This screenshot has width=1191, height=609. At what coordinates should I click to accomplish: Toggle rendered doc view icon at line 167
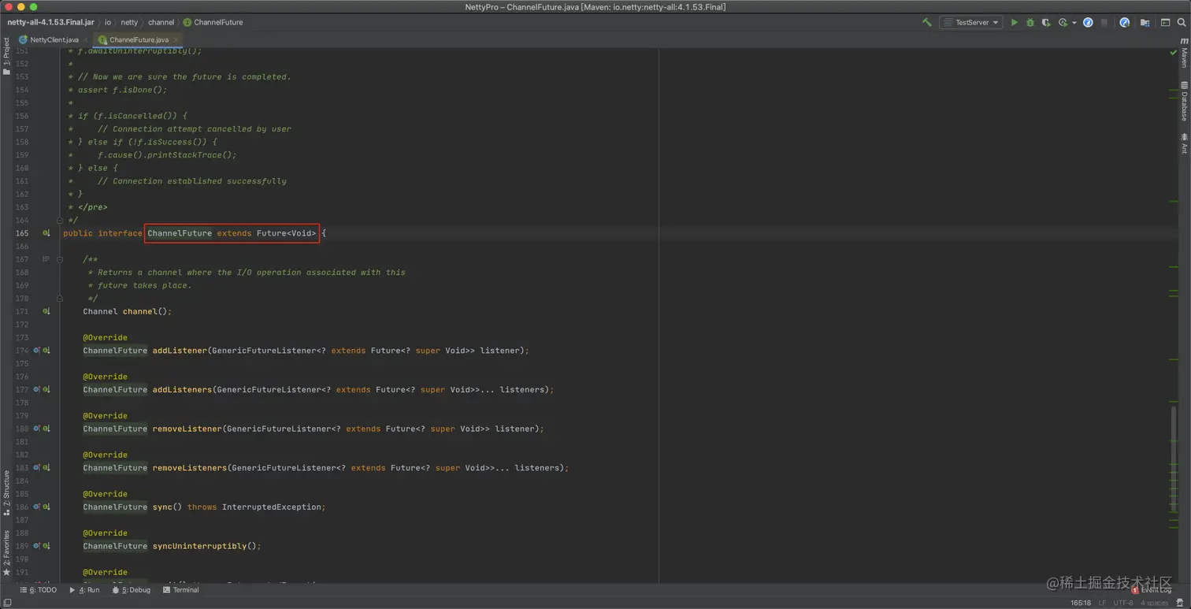pos(46,259)
